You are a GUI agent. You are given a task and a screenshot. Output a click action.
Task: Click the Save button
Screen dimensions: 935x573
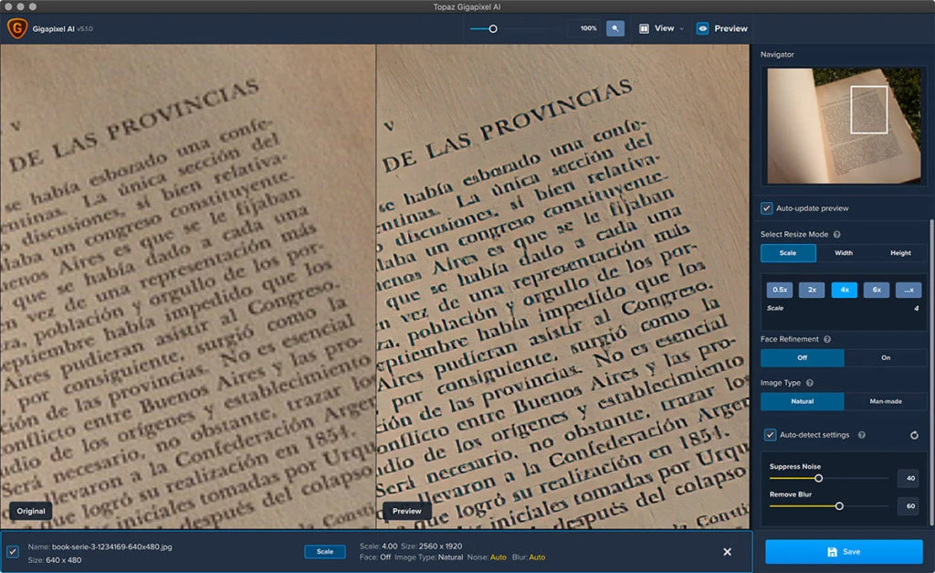pyautogui.click(x=844, y=552)
